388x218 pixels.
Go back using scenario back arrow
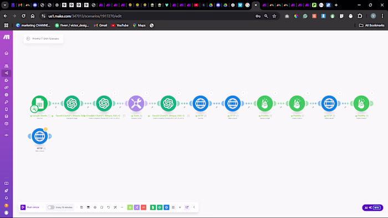(28, 39)
